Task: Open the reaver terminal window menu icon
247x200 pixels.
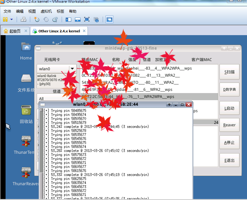Action: [x=43, y=104]
